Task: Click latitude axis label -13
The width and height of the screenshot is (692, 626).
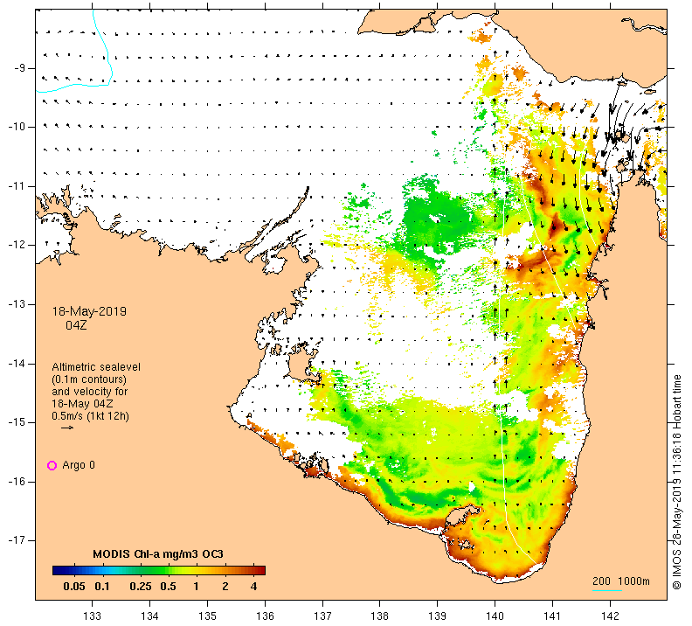Action: (17, 304)
